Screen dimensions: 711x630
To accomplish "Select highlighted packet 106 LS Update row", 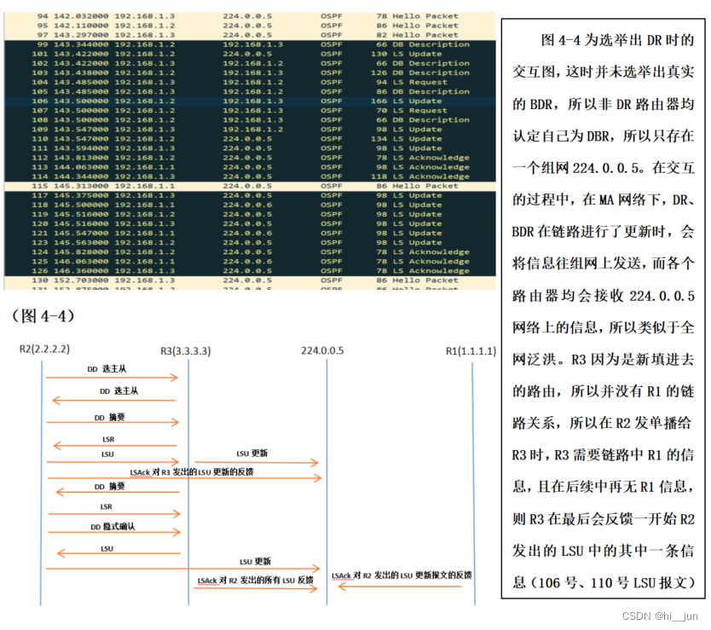I will pos(250,101).
